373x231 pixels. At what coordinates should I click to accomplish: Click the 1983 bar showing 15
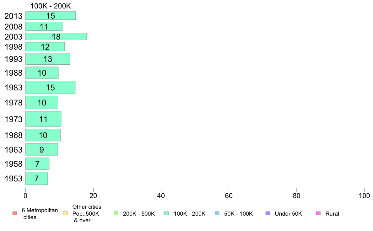(51, 87)
